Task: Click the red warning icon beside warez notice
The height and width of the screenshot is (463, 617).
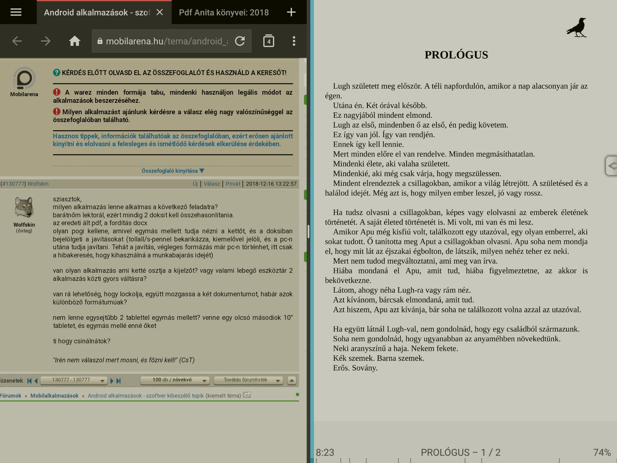Action: click(x=57, y=92)
